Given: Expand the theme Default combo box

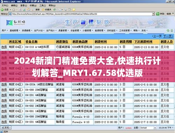Looking at the screenshot, I should [x=148, y=128].
